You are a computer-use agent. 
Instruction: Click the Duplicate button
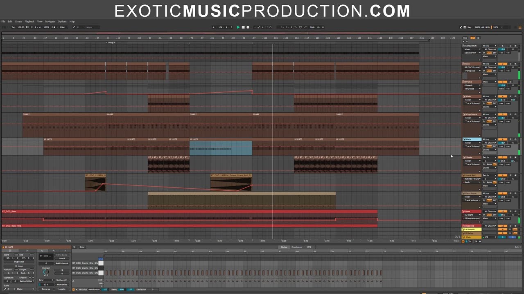[x=19, y=262]
